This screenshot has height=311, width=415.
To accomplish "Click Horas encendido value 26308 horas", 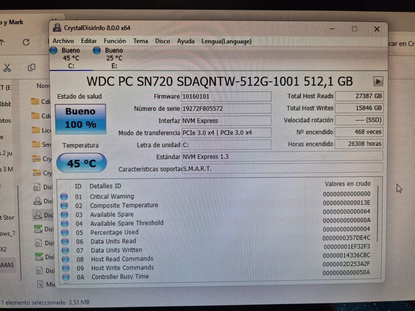I will click(359, 144).
